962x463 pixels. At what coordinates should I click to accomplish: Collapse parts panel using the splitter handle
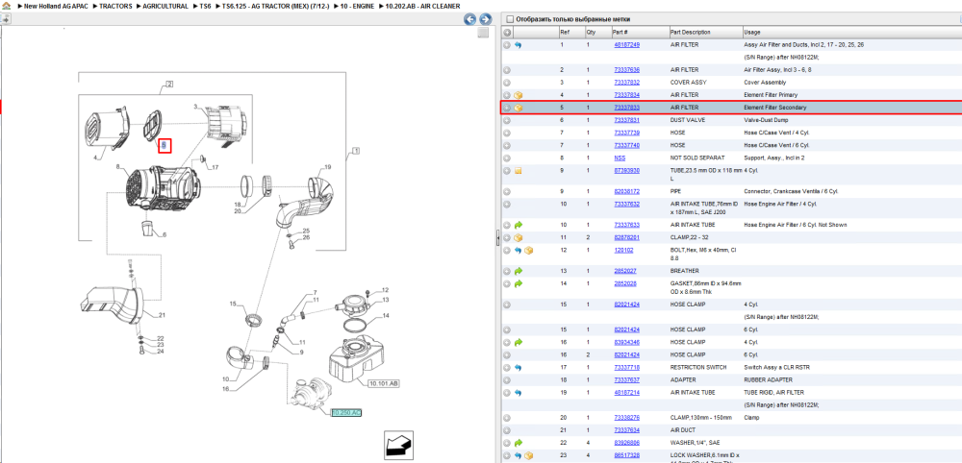coord(497,239)
